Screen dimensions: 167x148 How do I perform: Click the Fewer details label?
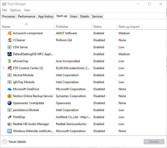point(17,142)
